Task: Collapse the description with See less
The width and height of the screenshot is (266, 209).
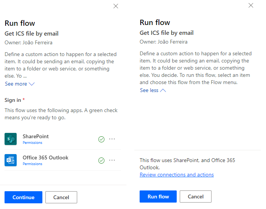Action: coord(153,90)
